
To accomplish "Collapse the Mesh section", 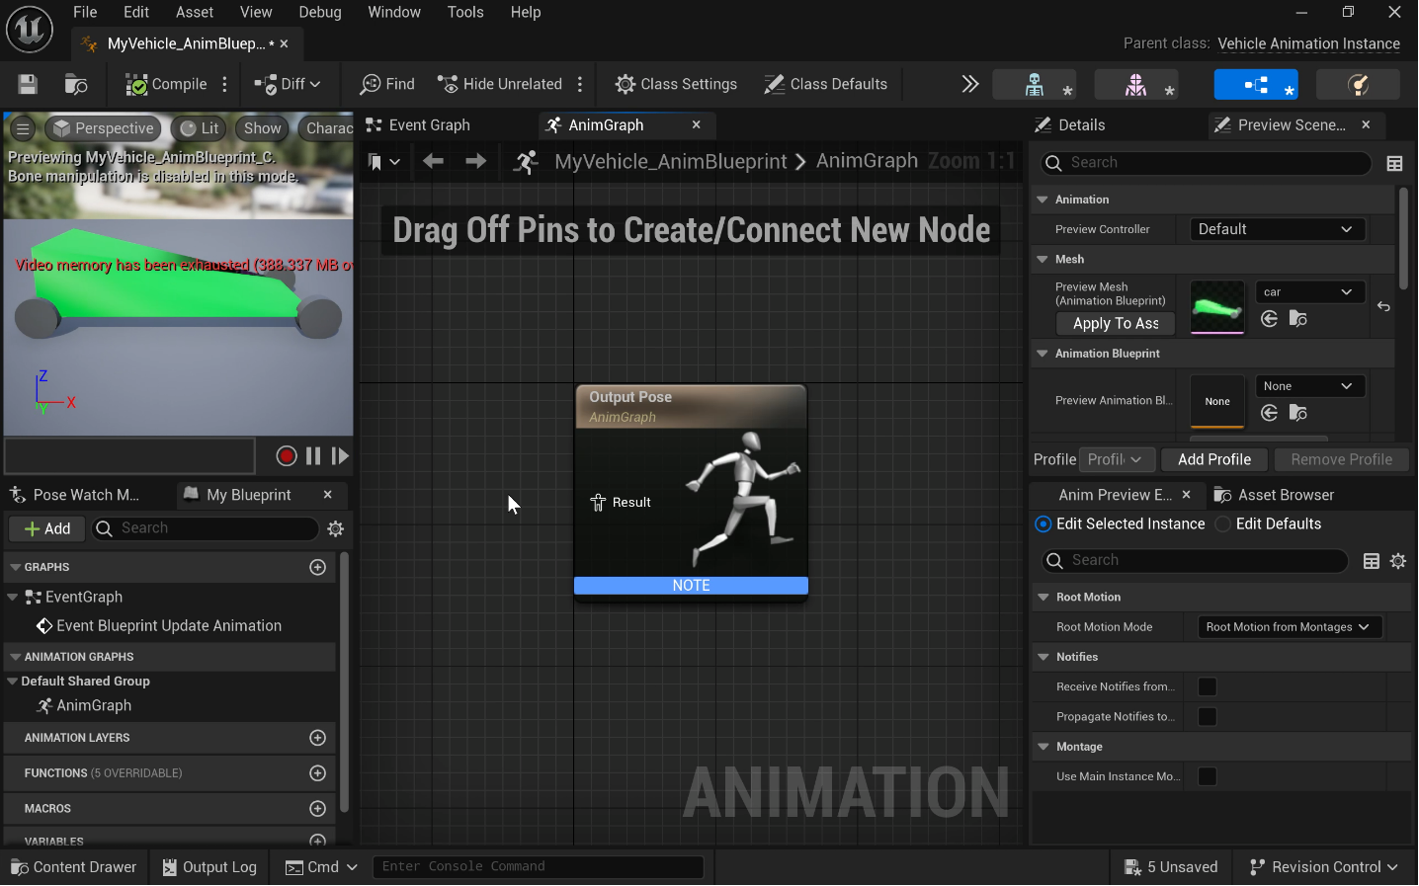I will click(1043, 260).
